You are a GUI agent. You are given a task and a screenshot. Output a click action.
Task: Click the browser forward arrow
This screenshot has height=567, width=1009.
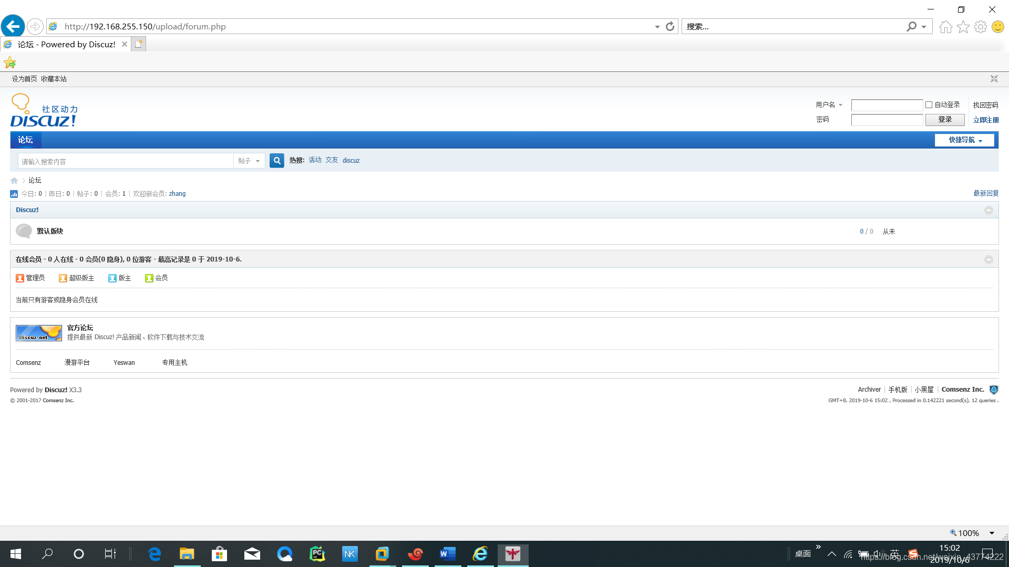tap(35, 26)
